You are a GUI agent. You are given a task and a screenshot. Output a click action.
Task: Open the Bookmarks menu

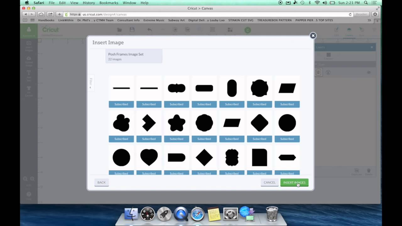point(109,3)
